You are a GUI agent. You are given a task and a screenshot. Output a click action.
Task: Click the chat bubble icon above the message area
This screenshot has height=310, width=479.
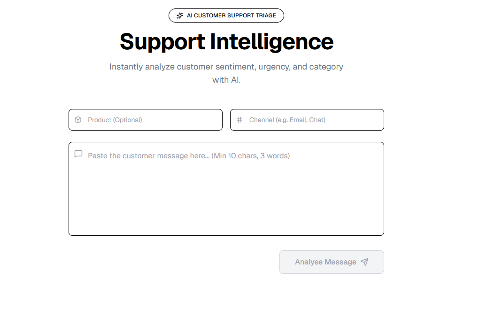(78, 154)
